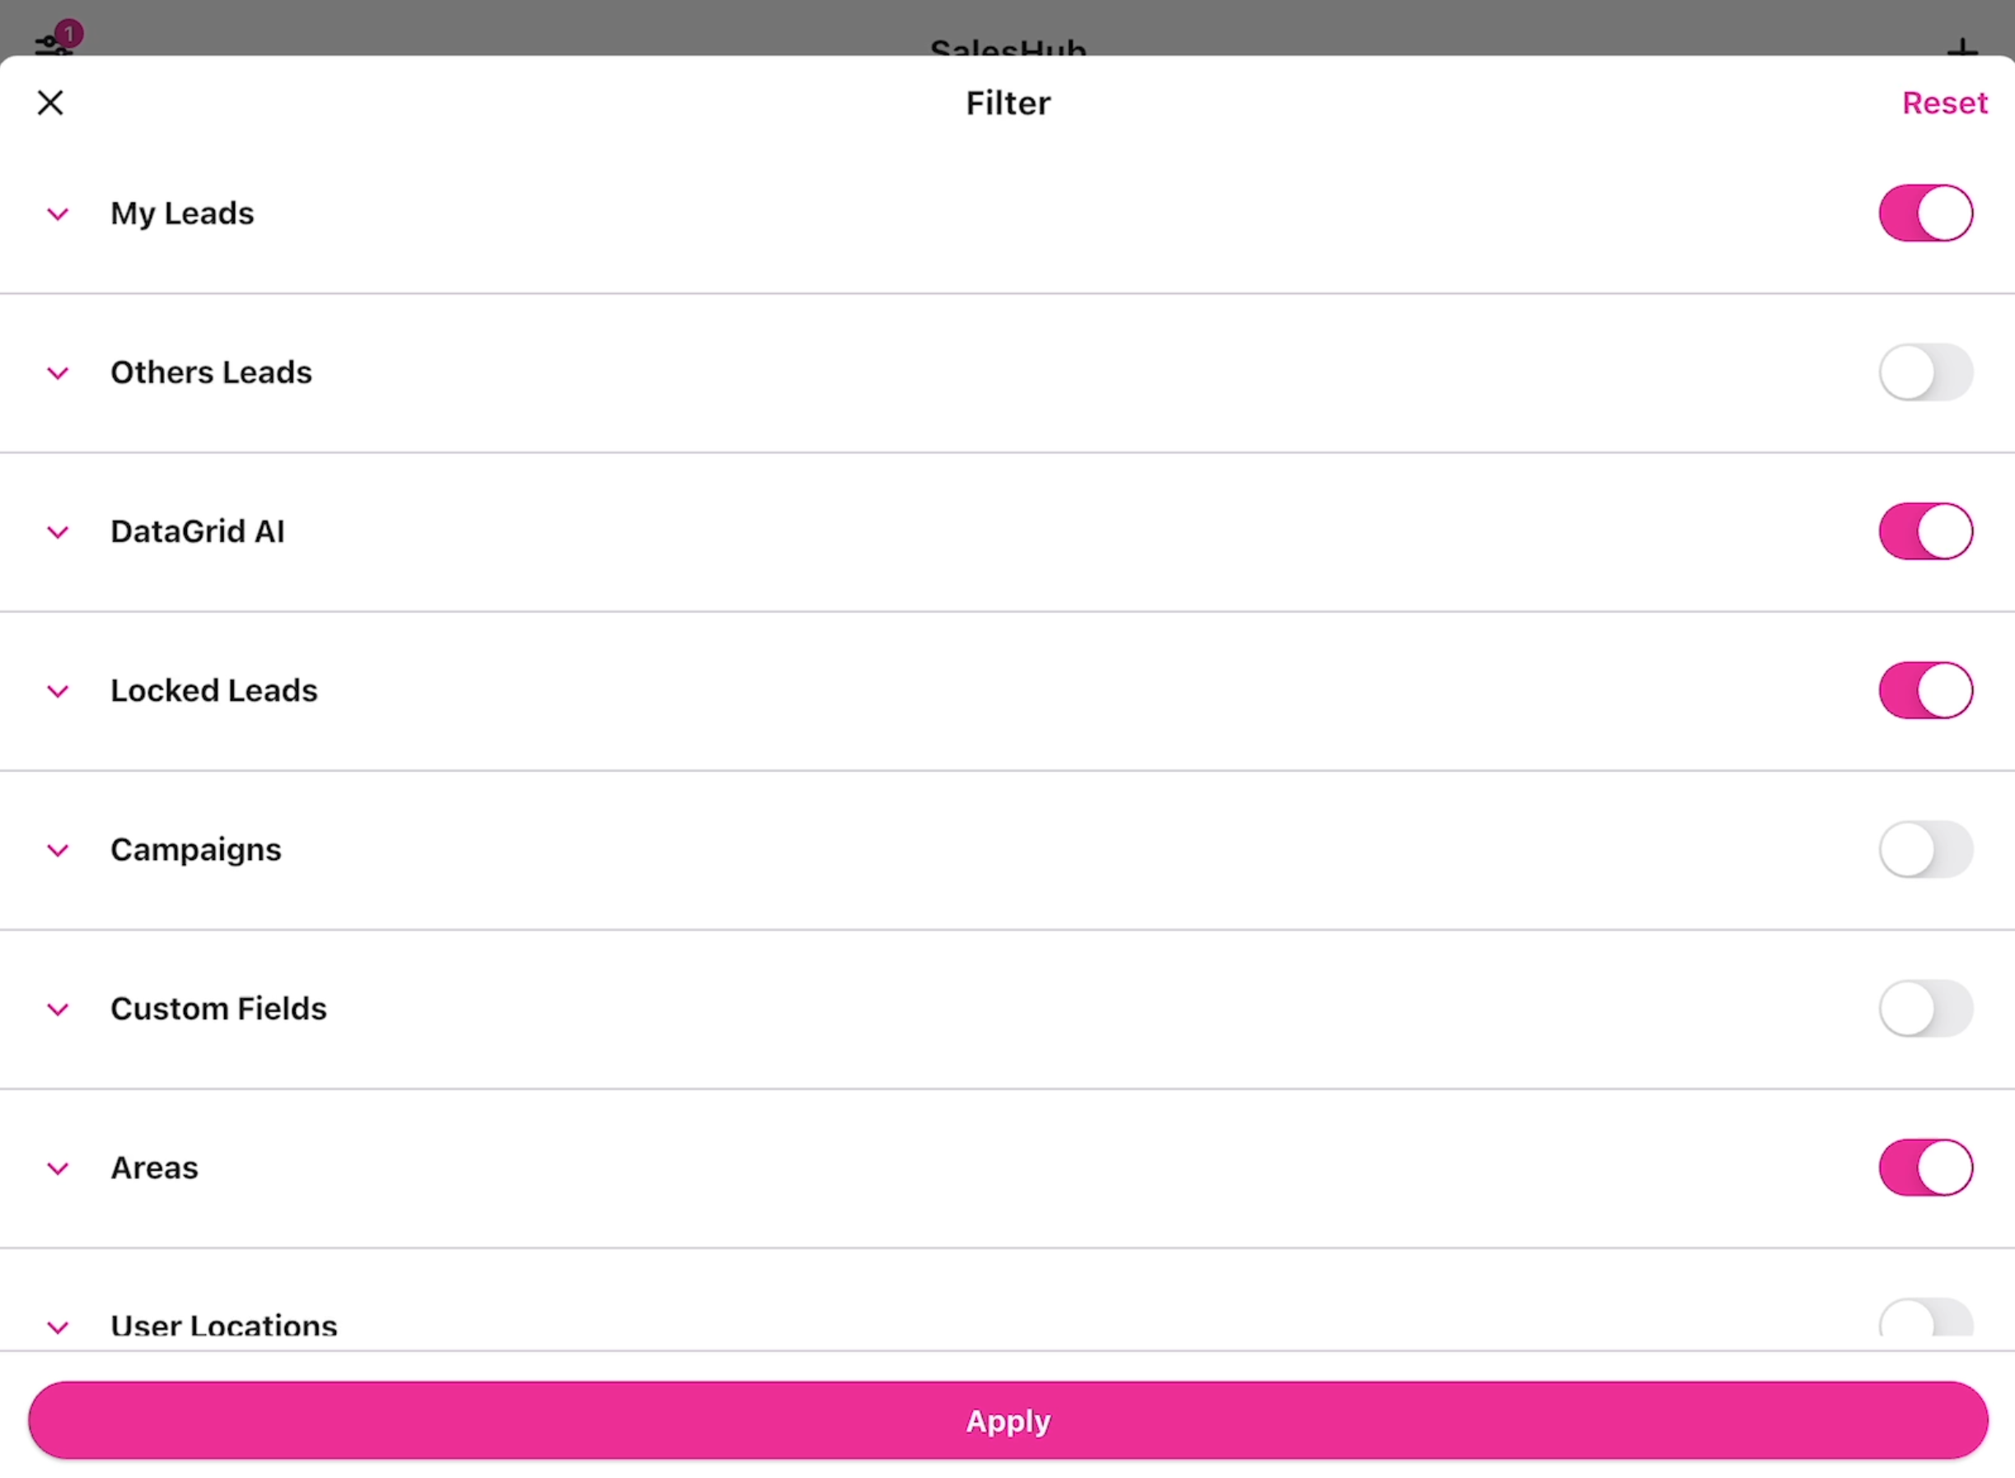Enable the Custom Fields toggle

pyautogui.click(x=1924, y=1009)
